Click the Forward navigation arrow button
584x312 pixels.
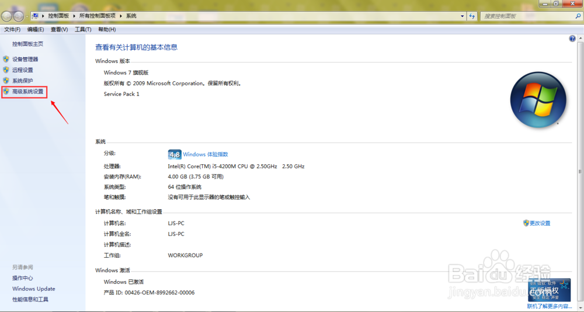(x=19, y=16)
